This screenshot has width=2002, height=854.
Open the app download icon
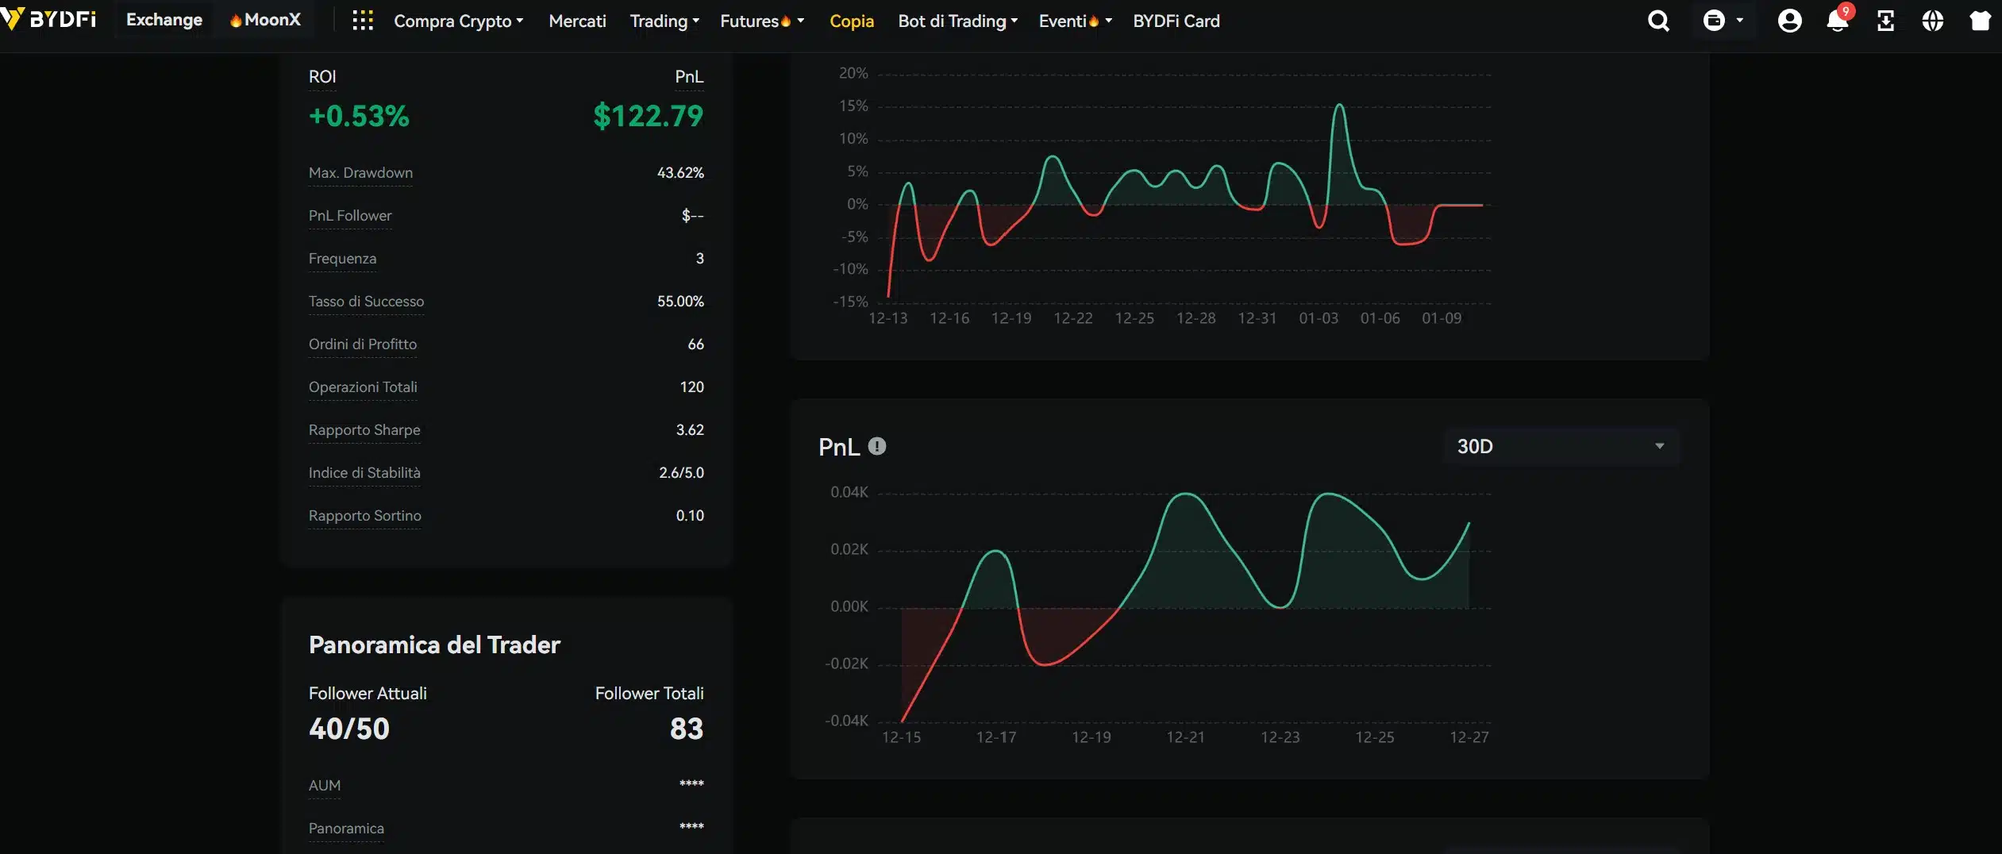1886,21
